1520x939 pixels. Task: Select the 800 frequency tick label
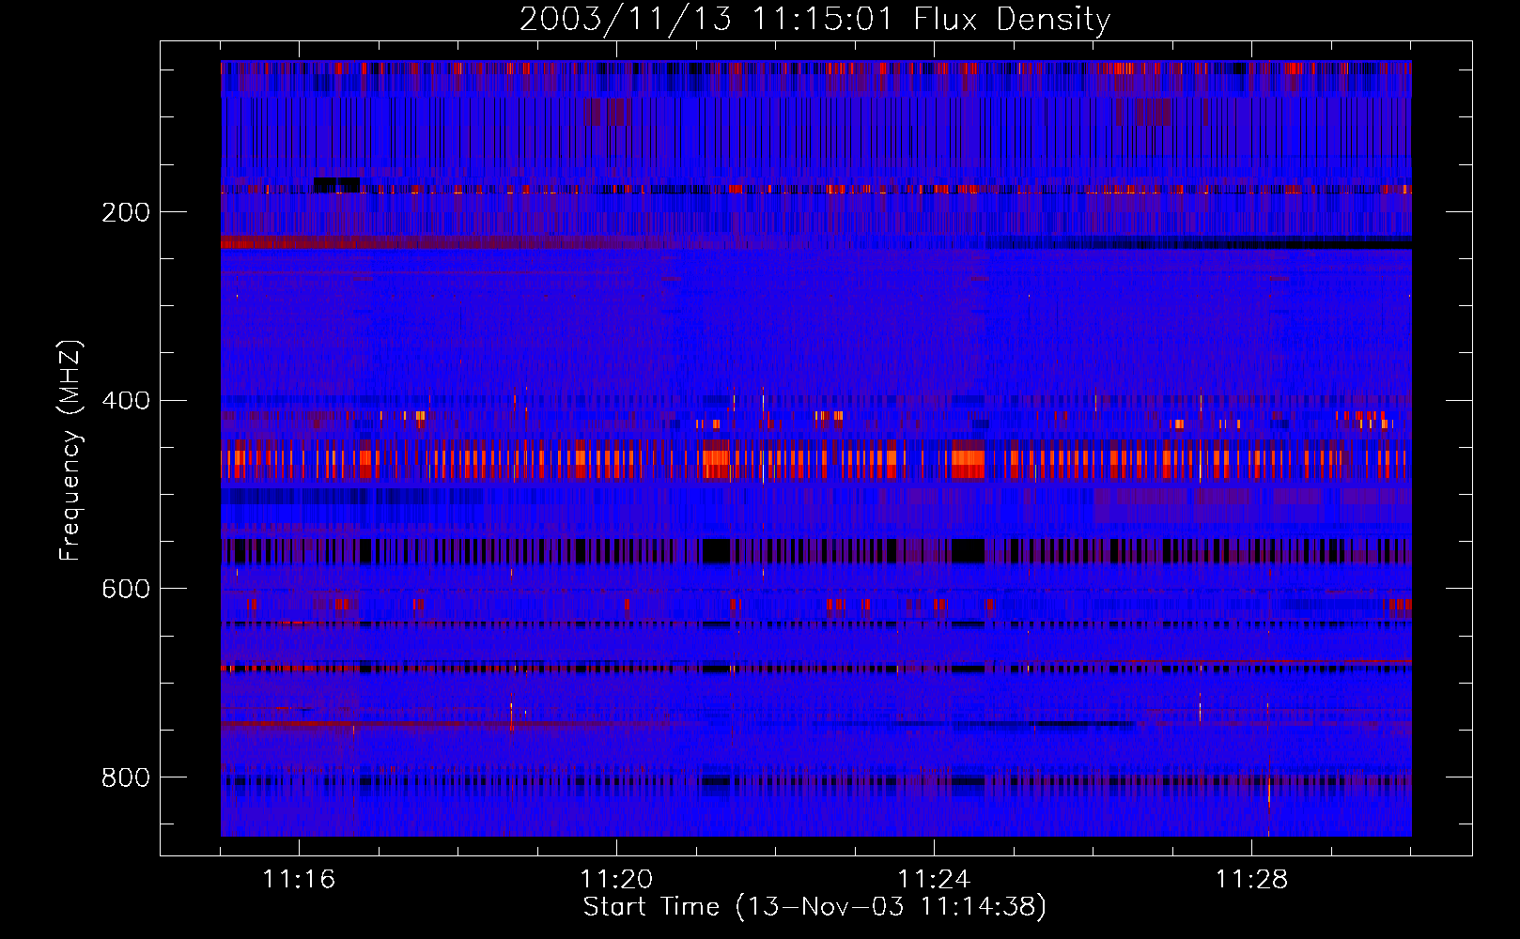[x=126, y=777]
